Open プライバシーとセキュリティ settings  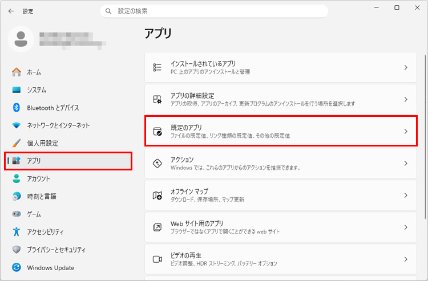[x=68, y=250]
